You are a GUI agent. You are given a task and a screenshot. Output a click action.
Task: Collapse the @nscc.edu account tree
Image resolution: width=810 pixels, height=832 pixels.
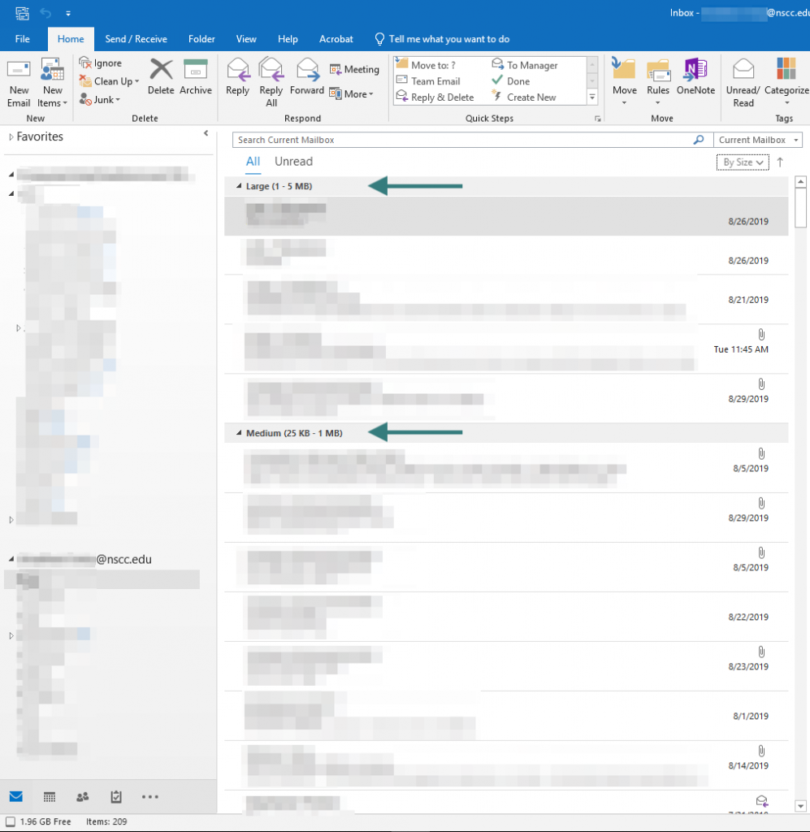11,559
